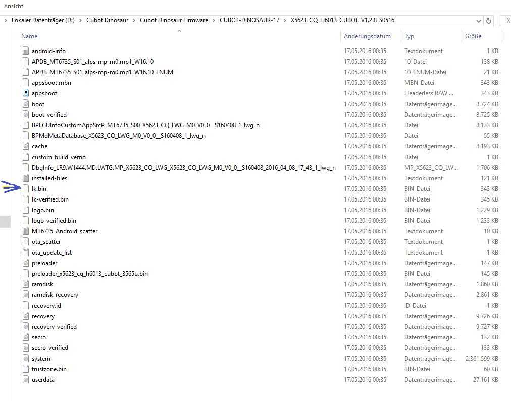Open the Ansicht ribbon tab
511x401 pixels.
pos(14,6)
